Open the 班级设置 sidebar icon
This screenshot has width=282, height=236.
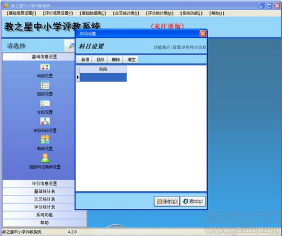45,85
